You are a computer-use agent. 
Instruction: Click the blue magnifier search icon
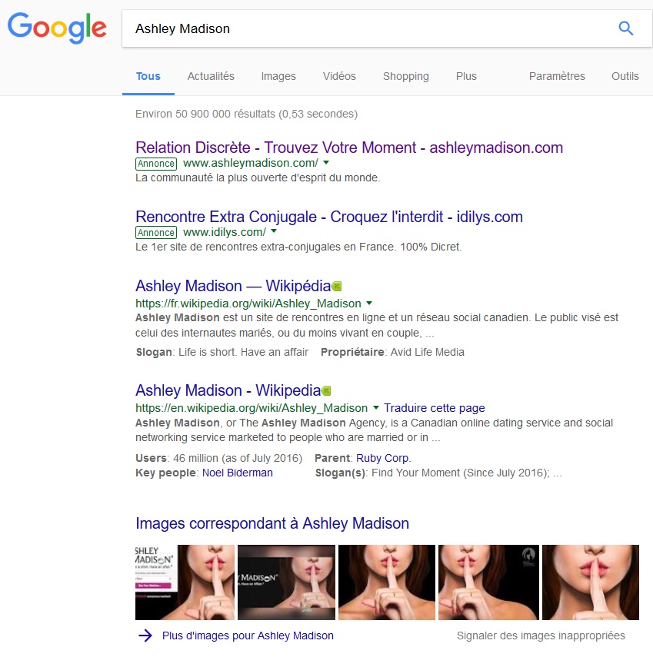point(626,28)
